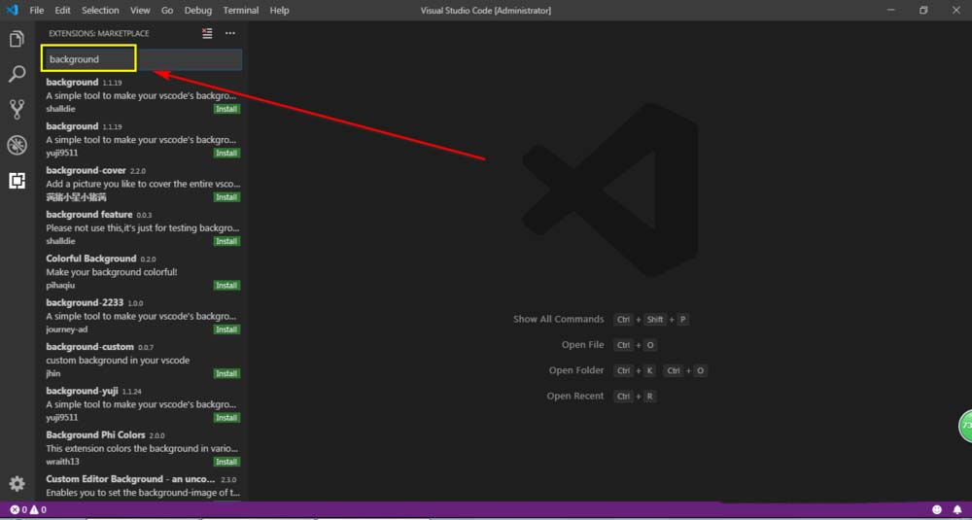Select the Background Phi Colors extension entry

pyautogui.click(x=142, y=448)
